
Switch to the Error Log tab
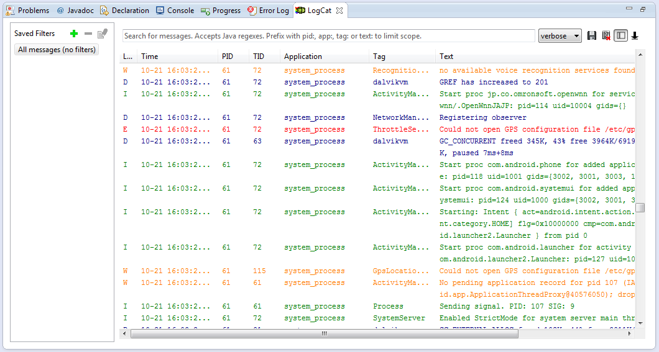[268, 11]
